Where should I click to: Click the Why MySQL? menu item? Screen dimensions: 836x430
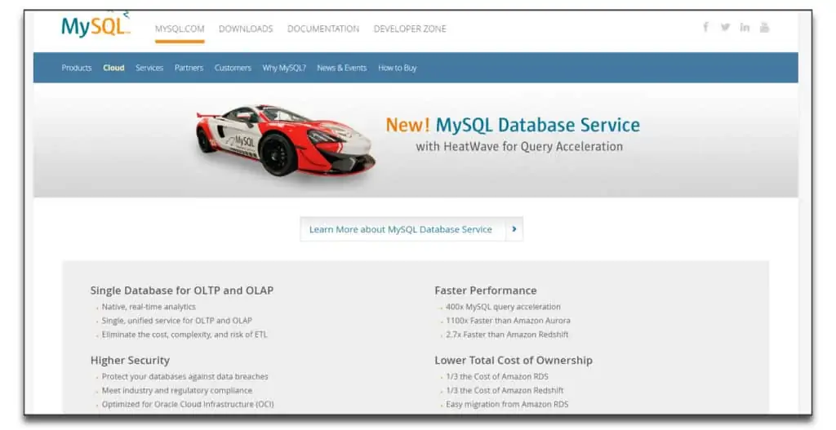(x=284, y=68)
